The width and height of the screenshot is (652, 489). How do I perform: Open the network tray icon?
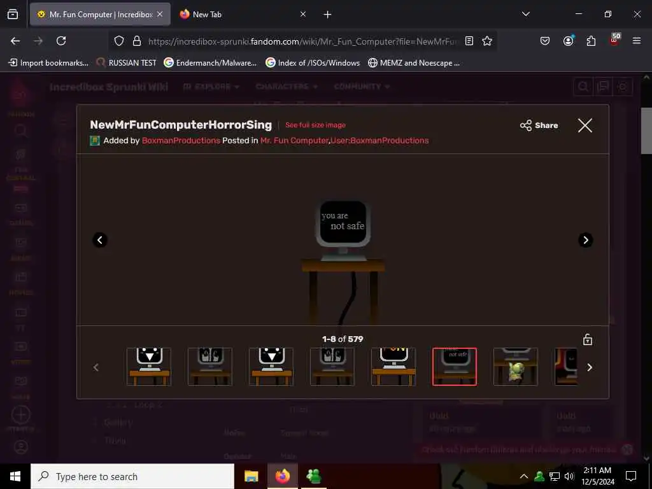[x=555, y=476]
